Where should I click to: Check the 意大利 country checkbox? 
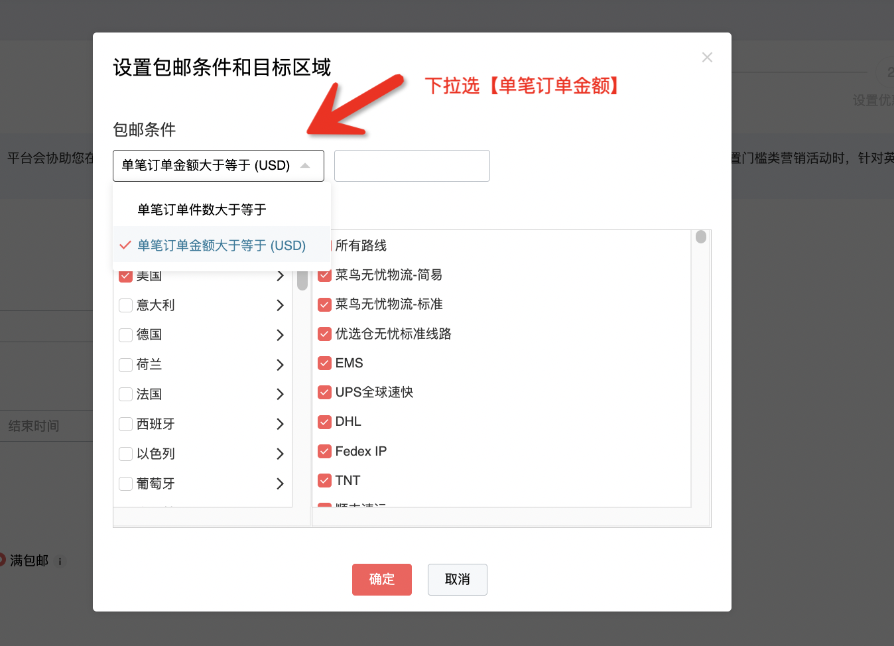point(125,305)
